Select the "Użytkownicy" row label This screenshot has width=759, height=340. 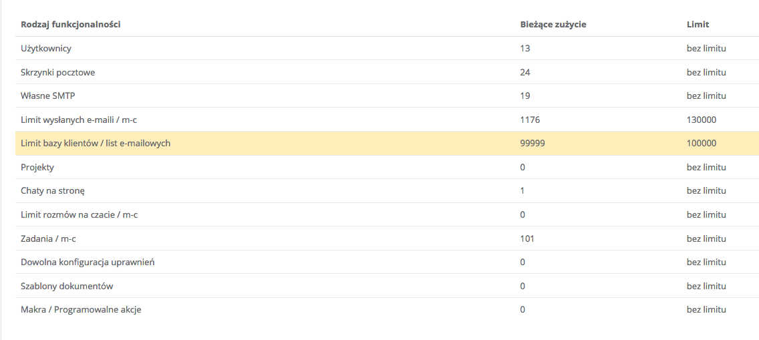[x=46, y=49]
